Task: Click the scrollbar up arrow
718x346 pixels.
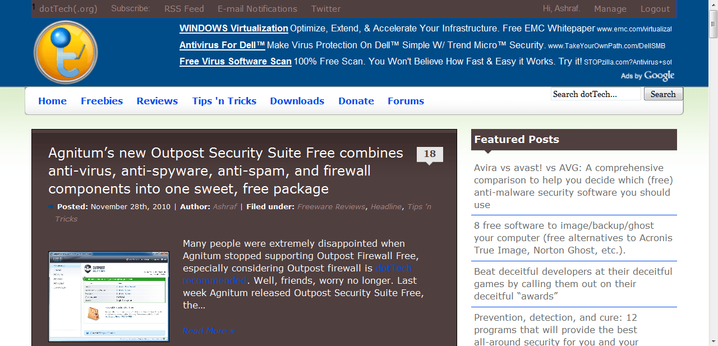Action: 713,4
